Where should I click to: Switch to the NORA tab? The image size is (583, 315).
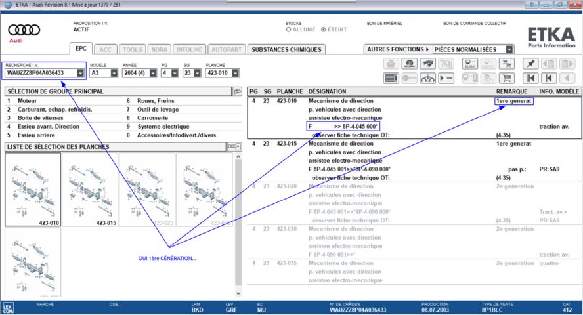tap(159, 49)
